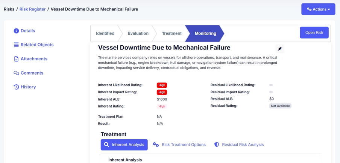The height and width of the screenshot is (163, 340).
Task: Select the Monitoring workflow stage
Action: pyautogui.click(x=205, y=33)
